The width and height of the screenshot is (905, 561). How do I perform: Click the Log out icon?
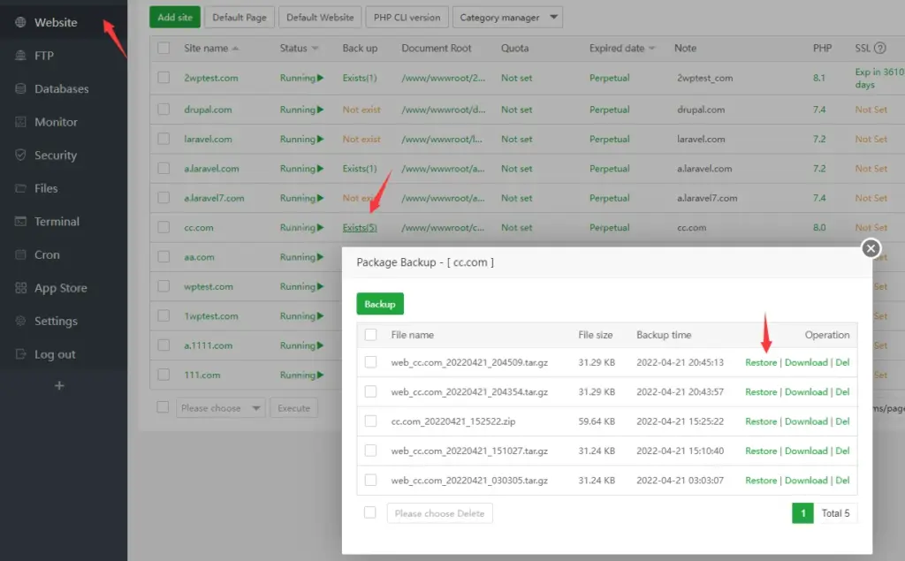click(x=20, y=354)
